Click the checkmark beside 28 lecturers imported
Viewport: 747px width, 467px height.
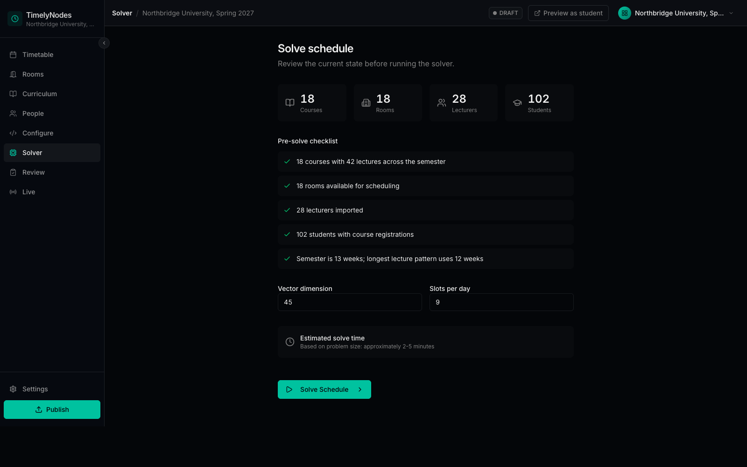pyautogui.click(x=287, y=210)
